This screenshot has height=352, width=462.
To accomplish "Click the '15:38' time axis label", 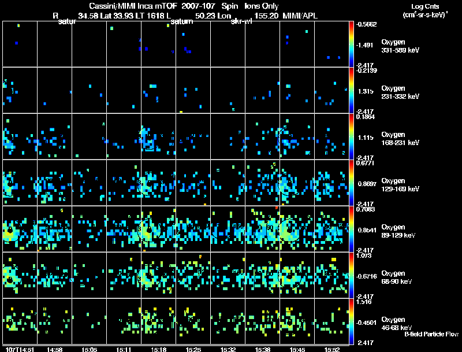I will pos(263,350).
